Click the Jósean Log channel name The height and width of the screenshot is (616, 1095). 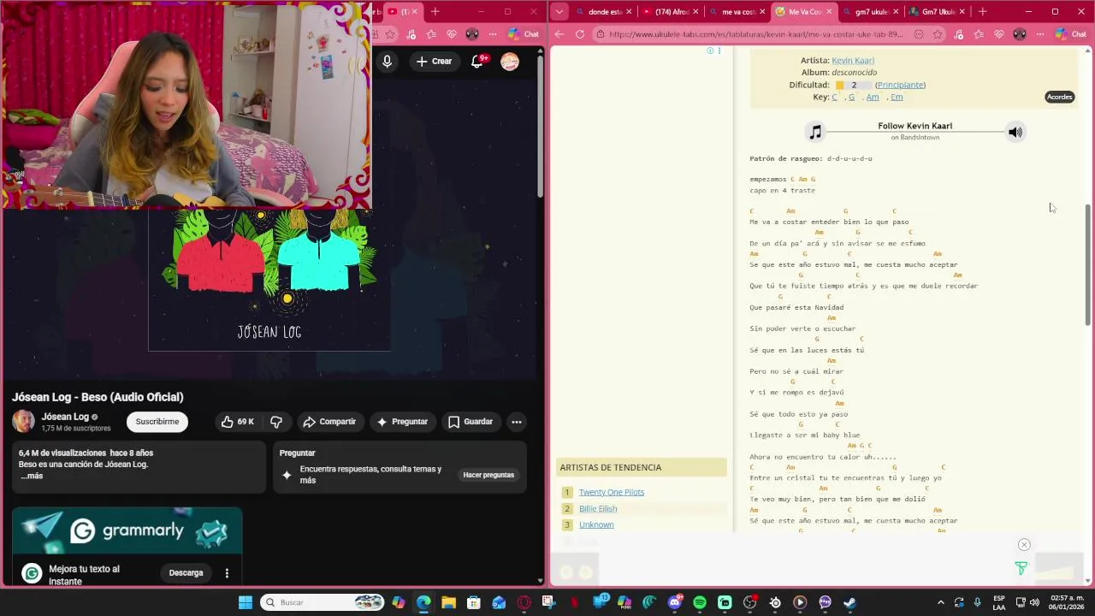point(65,417)
